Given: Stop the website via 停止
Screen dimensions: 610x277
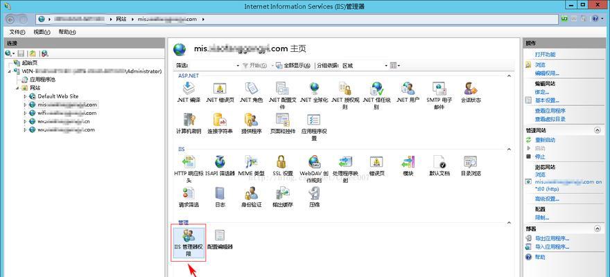Looking at the screenshot, I should click(540, 157).
